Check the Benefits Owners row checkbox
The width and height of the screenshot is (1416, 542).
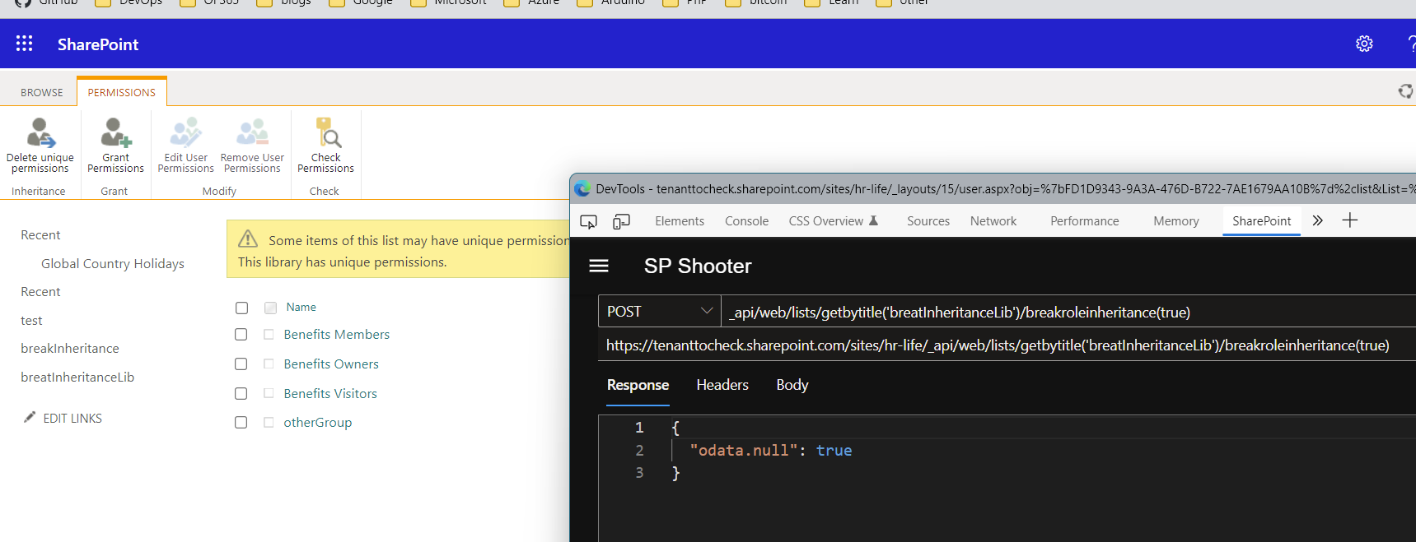pos(241,364)
